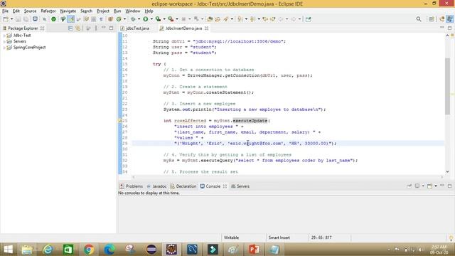Switch to the Servers tab
455x256 pixels.
pos(240,186)
